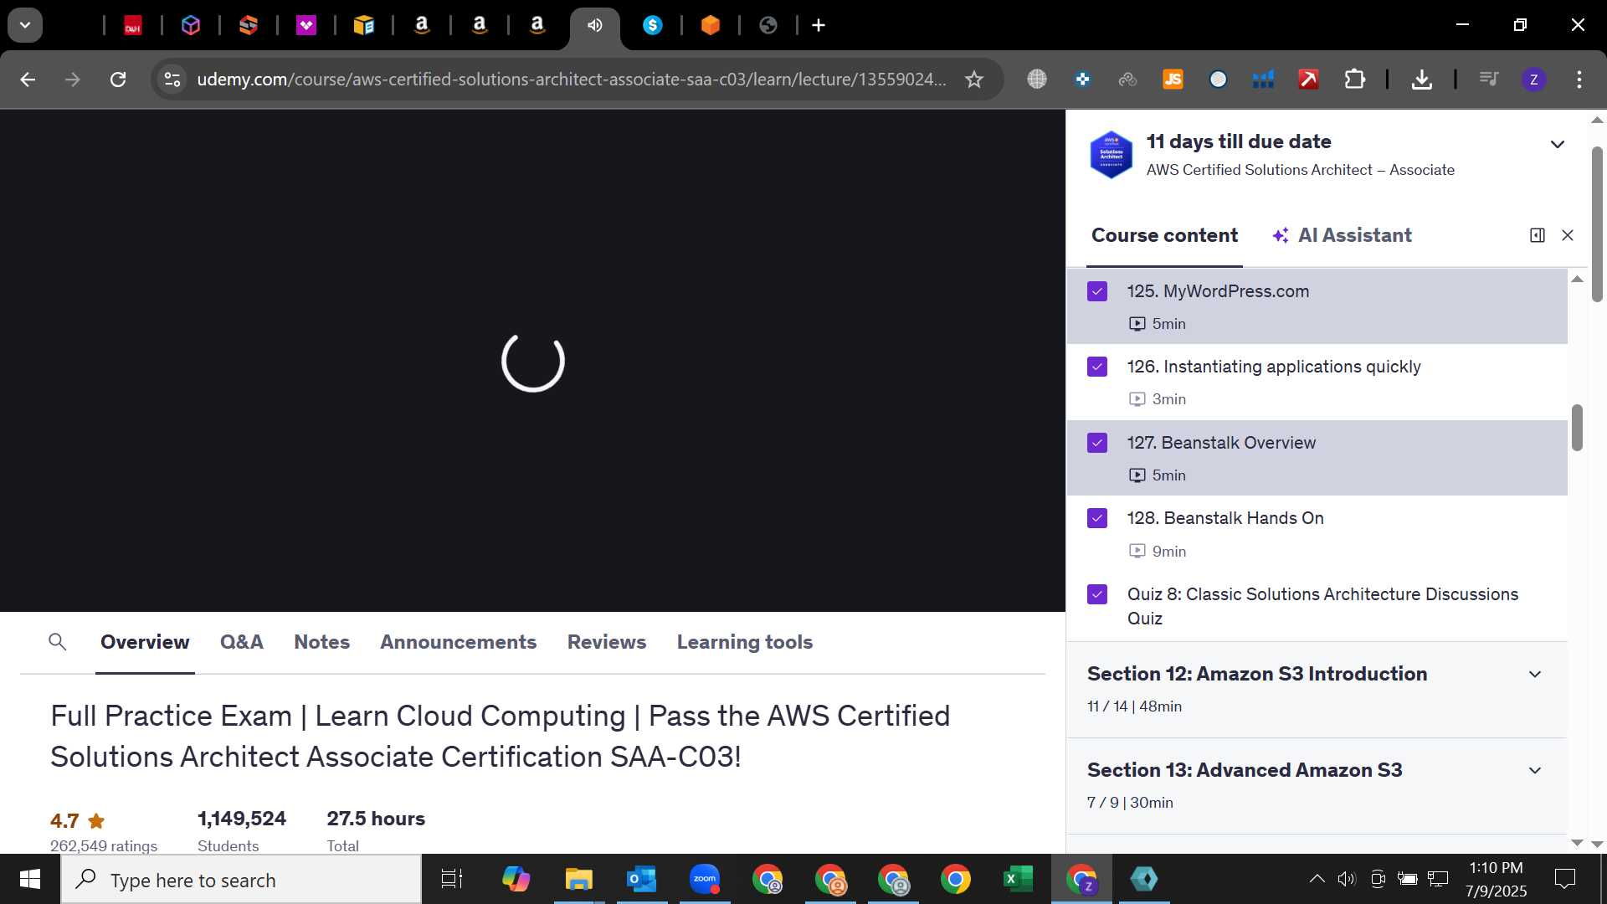The width and height of the screenshot is (1607, 904).
Task: Open the browser extensions puzzle icon
Action: [x=1354, y=80]
